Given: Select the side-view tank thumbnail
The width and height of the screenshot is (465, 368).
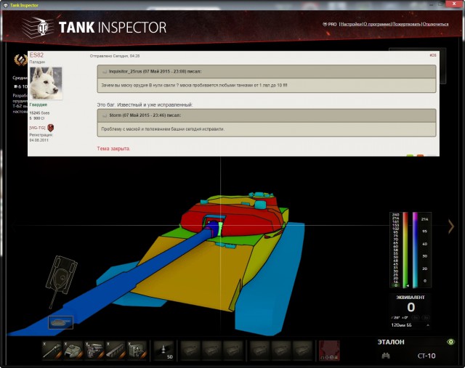Looking at the screenshot, I should pos(60,322).
